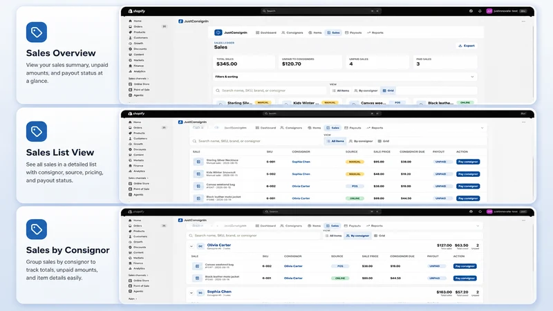
Task: Click the Export button on the Sales page
Action: (466, 46)
